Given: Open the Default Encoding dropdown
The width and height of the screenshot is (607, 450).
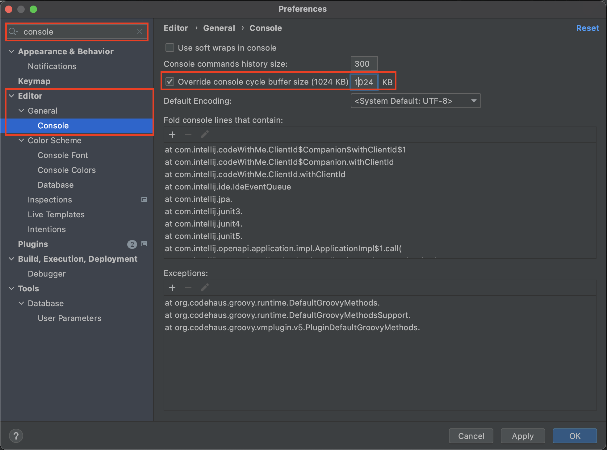Looking at the screenshot, I should (x=416, y=101).
